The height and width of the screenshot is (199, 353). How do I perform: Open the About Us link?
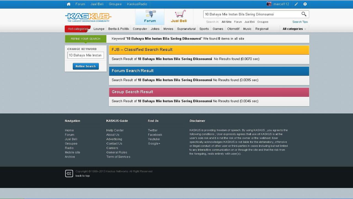[113, 135]
